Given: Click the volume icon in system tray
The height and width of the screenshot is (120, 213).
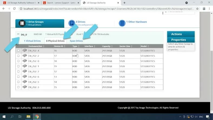Looking at the screenshot, I should tap(196, 117).
